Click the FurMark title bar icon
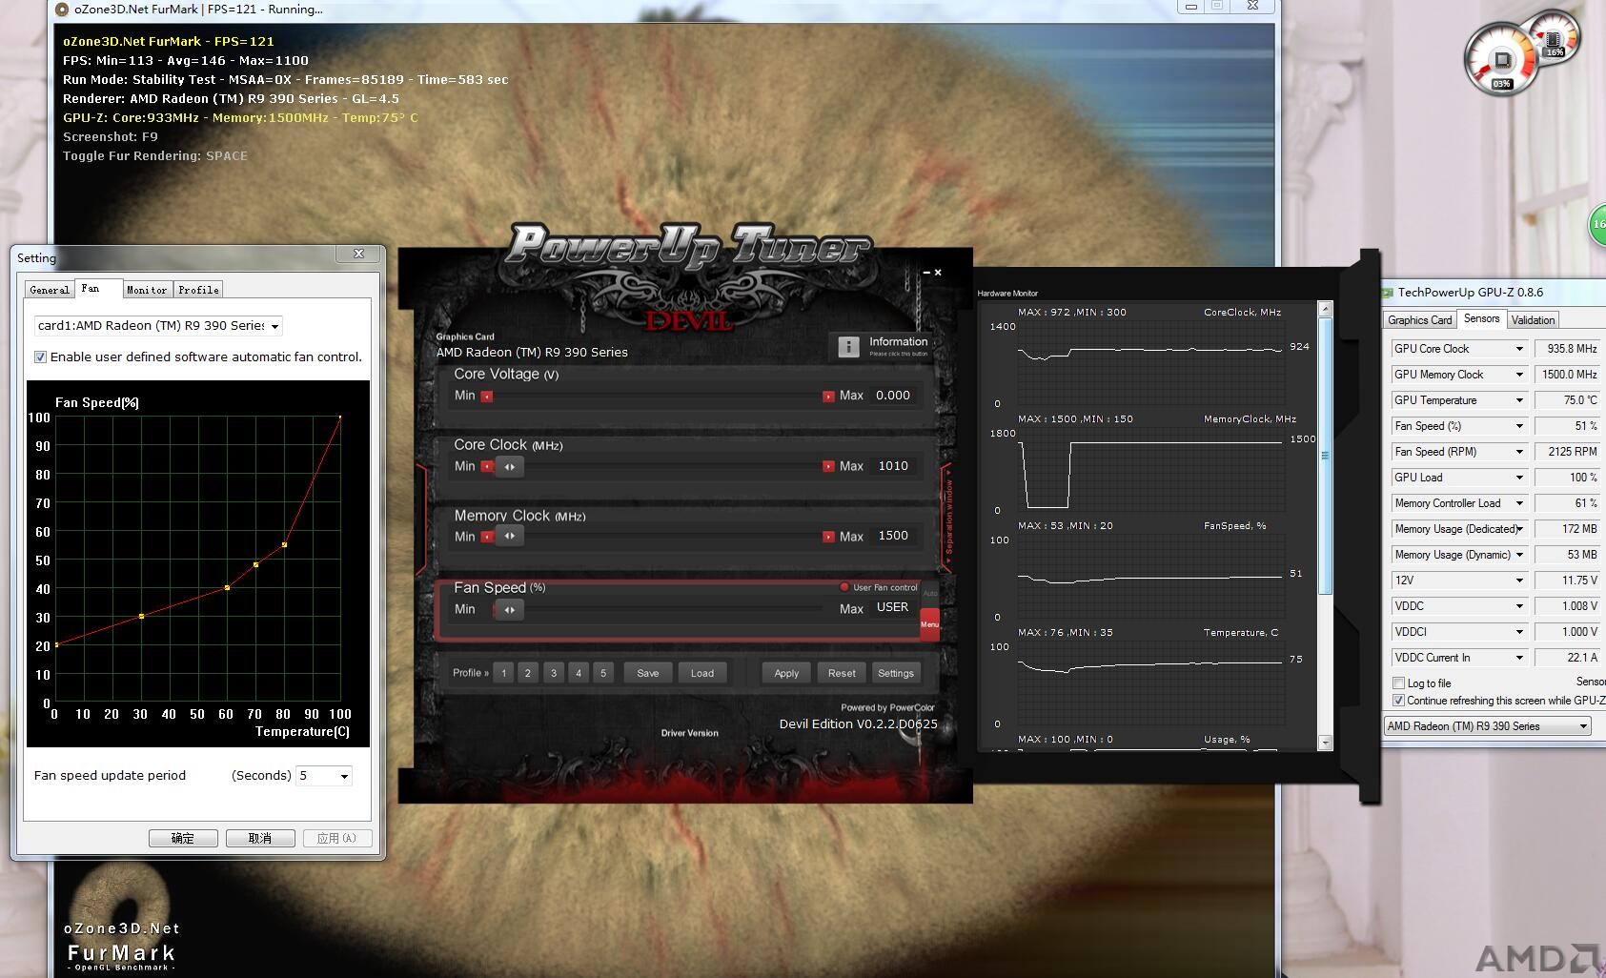1606x978 pixels. pyautogui.click(x=62, y=10)
